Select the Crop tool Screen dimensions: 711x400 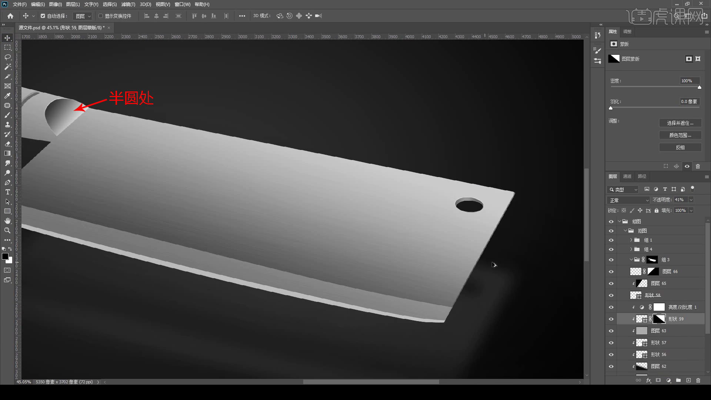tap(7, 76)
